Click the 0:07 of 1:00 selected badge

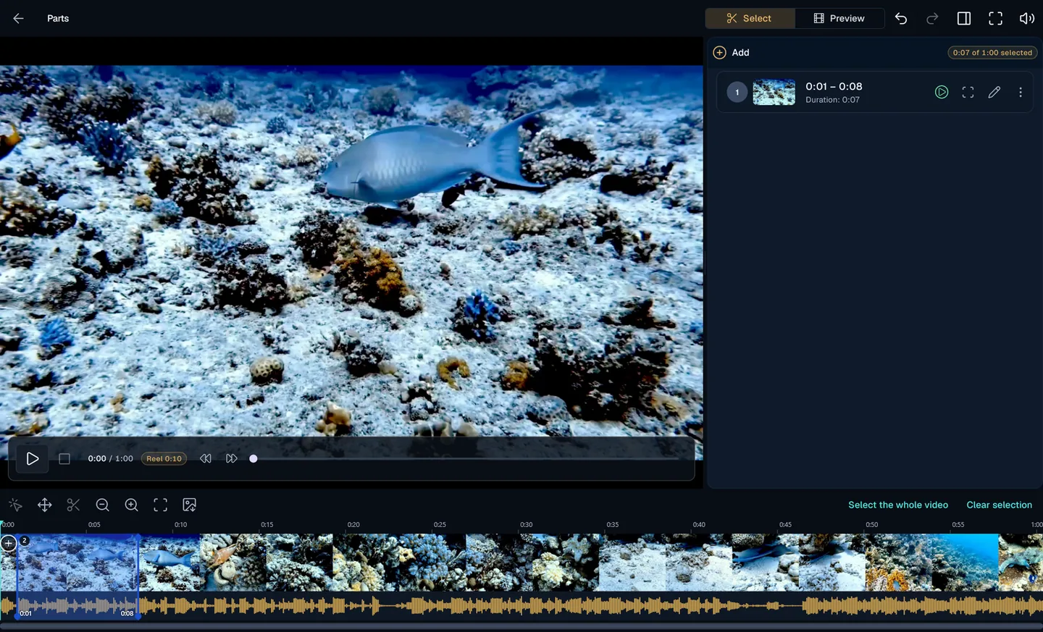tap(992, 52)
